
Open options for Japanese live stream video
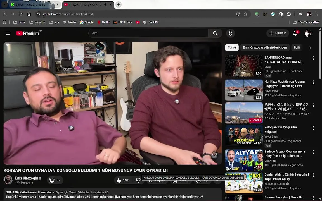[313, 105]
